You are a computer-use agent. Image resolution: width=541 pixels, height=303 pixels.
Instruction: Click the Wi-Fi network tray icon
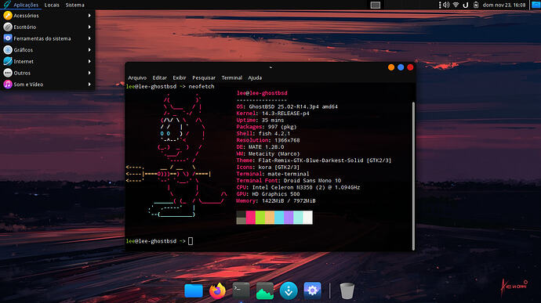456,5
